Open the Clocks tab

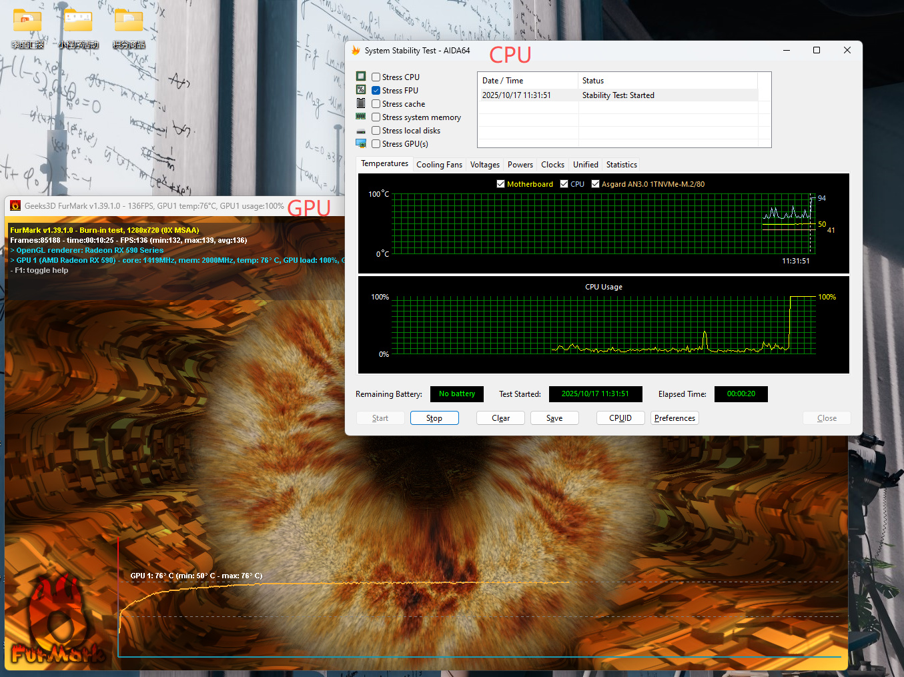pos(553,165)
